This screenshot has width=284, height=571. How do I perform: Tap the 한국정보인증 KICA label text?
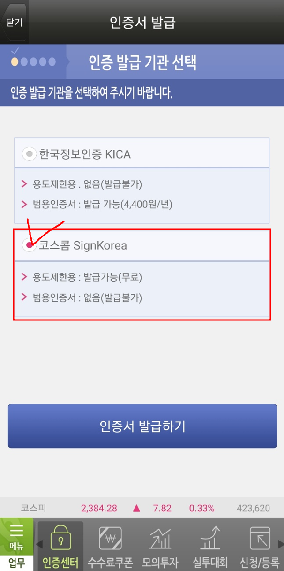[x=85, y=154]
